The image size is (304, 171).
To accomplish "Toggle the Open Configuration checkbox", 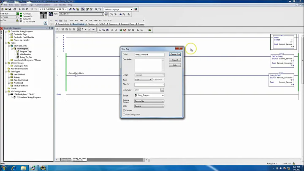I will coord(124,115).
